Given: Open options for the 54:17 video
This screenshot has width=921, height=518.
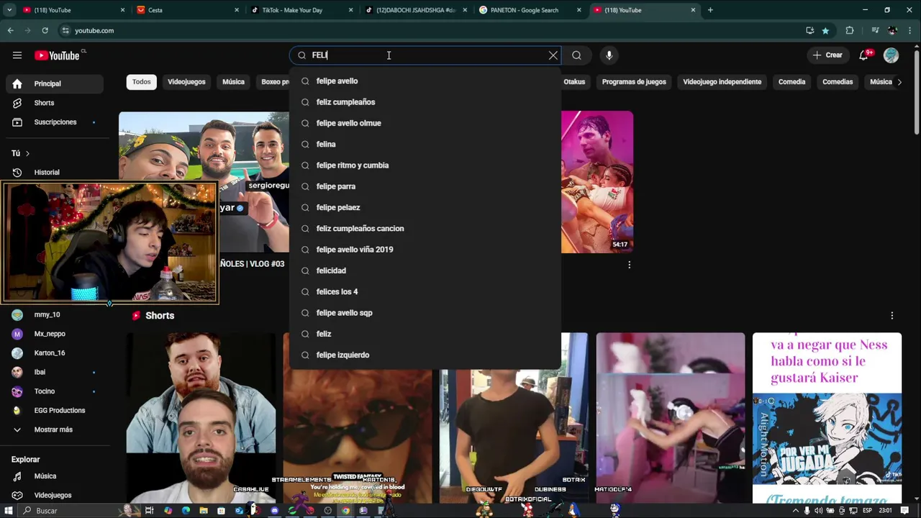Looking at the screenshot, I should pyautogui.click(x=629, y=265).
